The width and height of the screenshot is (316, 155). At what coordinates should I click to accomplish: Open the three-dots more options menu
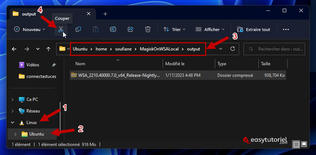coord(286,30)
